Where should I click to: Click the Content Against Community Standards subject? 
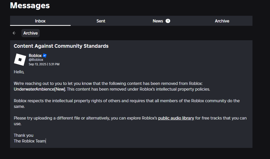tap(61, 46)
